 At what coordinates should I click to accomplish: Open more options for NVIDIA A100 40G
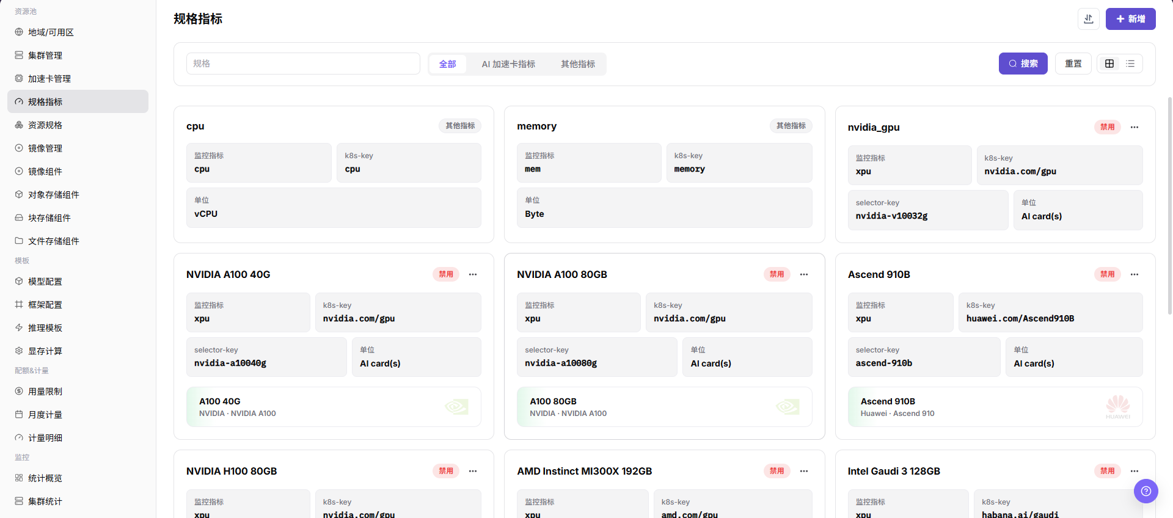click(473, 274)
